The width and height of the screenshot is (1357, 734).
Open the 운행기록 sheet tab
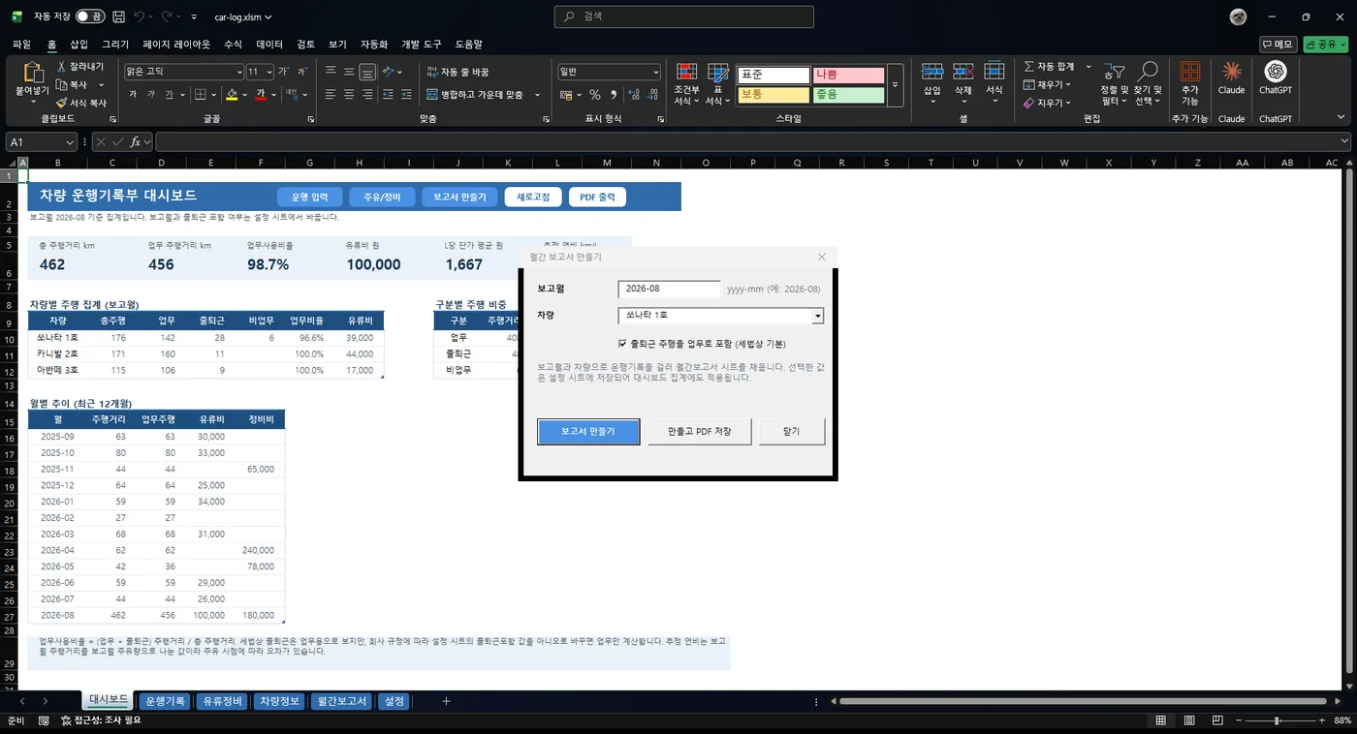165,701
